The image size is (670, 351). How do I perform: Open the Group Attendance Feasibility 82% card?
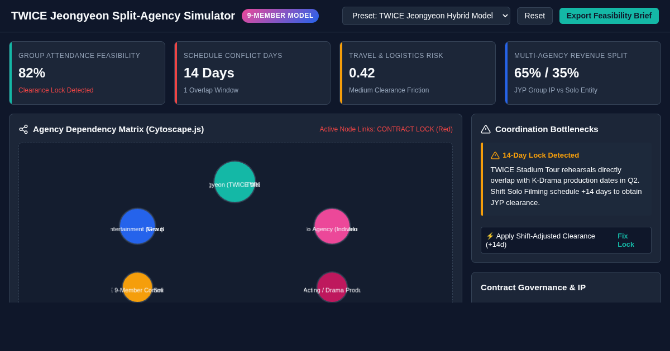[87, 73]
